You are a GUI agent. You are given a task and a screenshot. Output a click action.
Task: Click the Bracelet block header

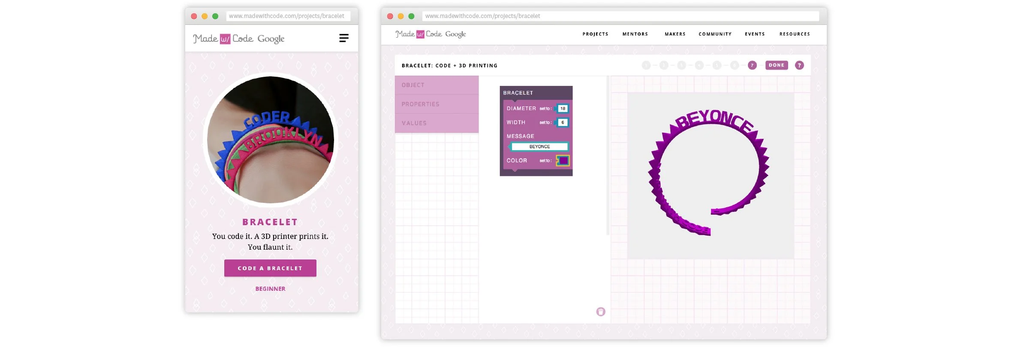(536, 93)
